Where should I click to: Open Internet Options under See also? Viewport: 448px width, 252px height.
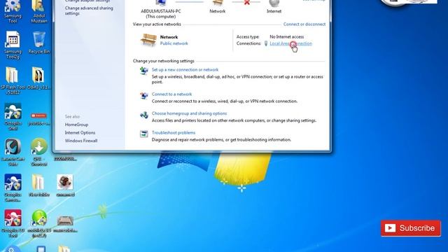click(x=80, y=132)
